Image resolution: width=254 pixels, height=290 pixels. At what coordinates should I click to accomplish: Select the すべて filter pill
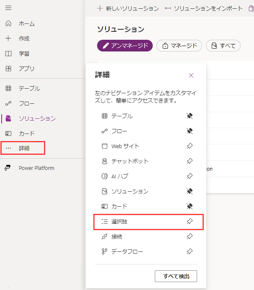tap(223, 46)
